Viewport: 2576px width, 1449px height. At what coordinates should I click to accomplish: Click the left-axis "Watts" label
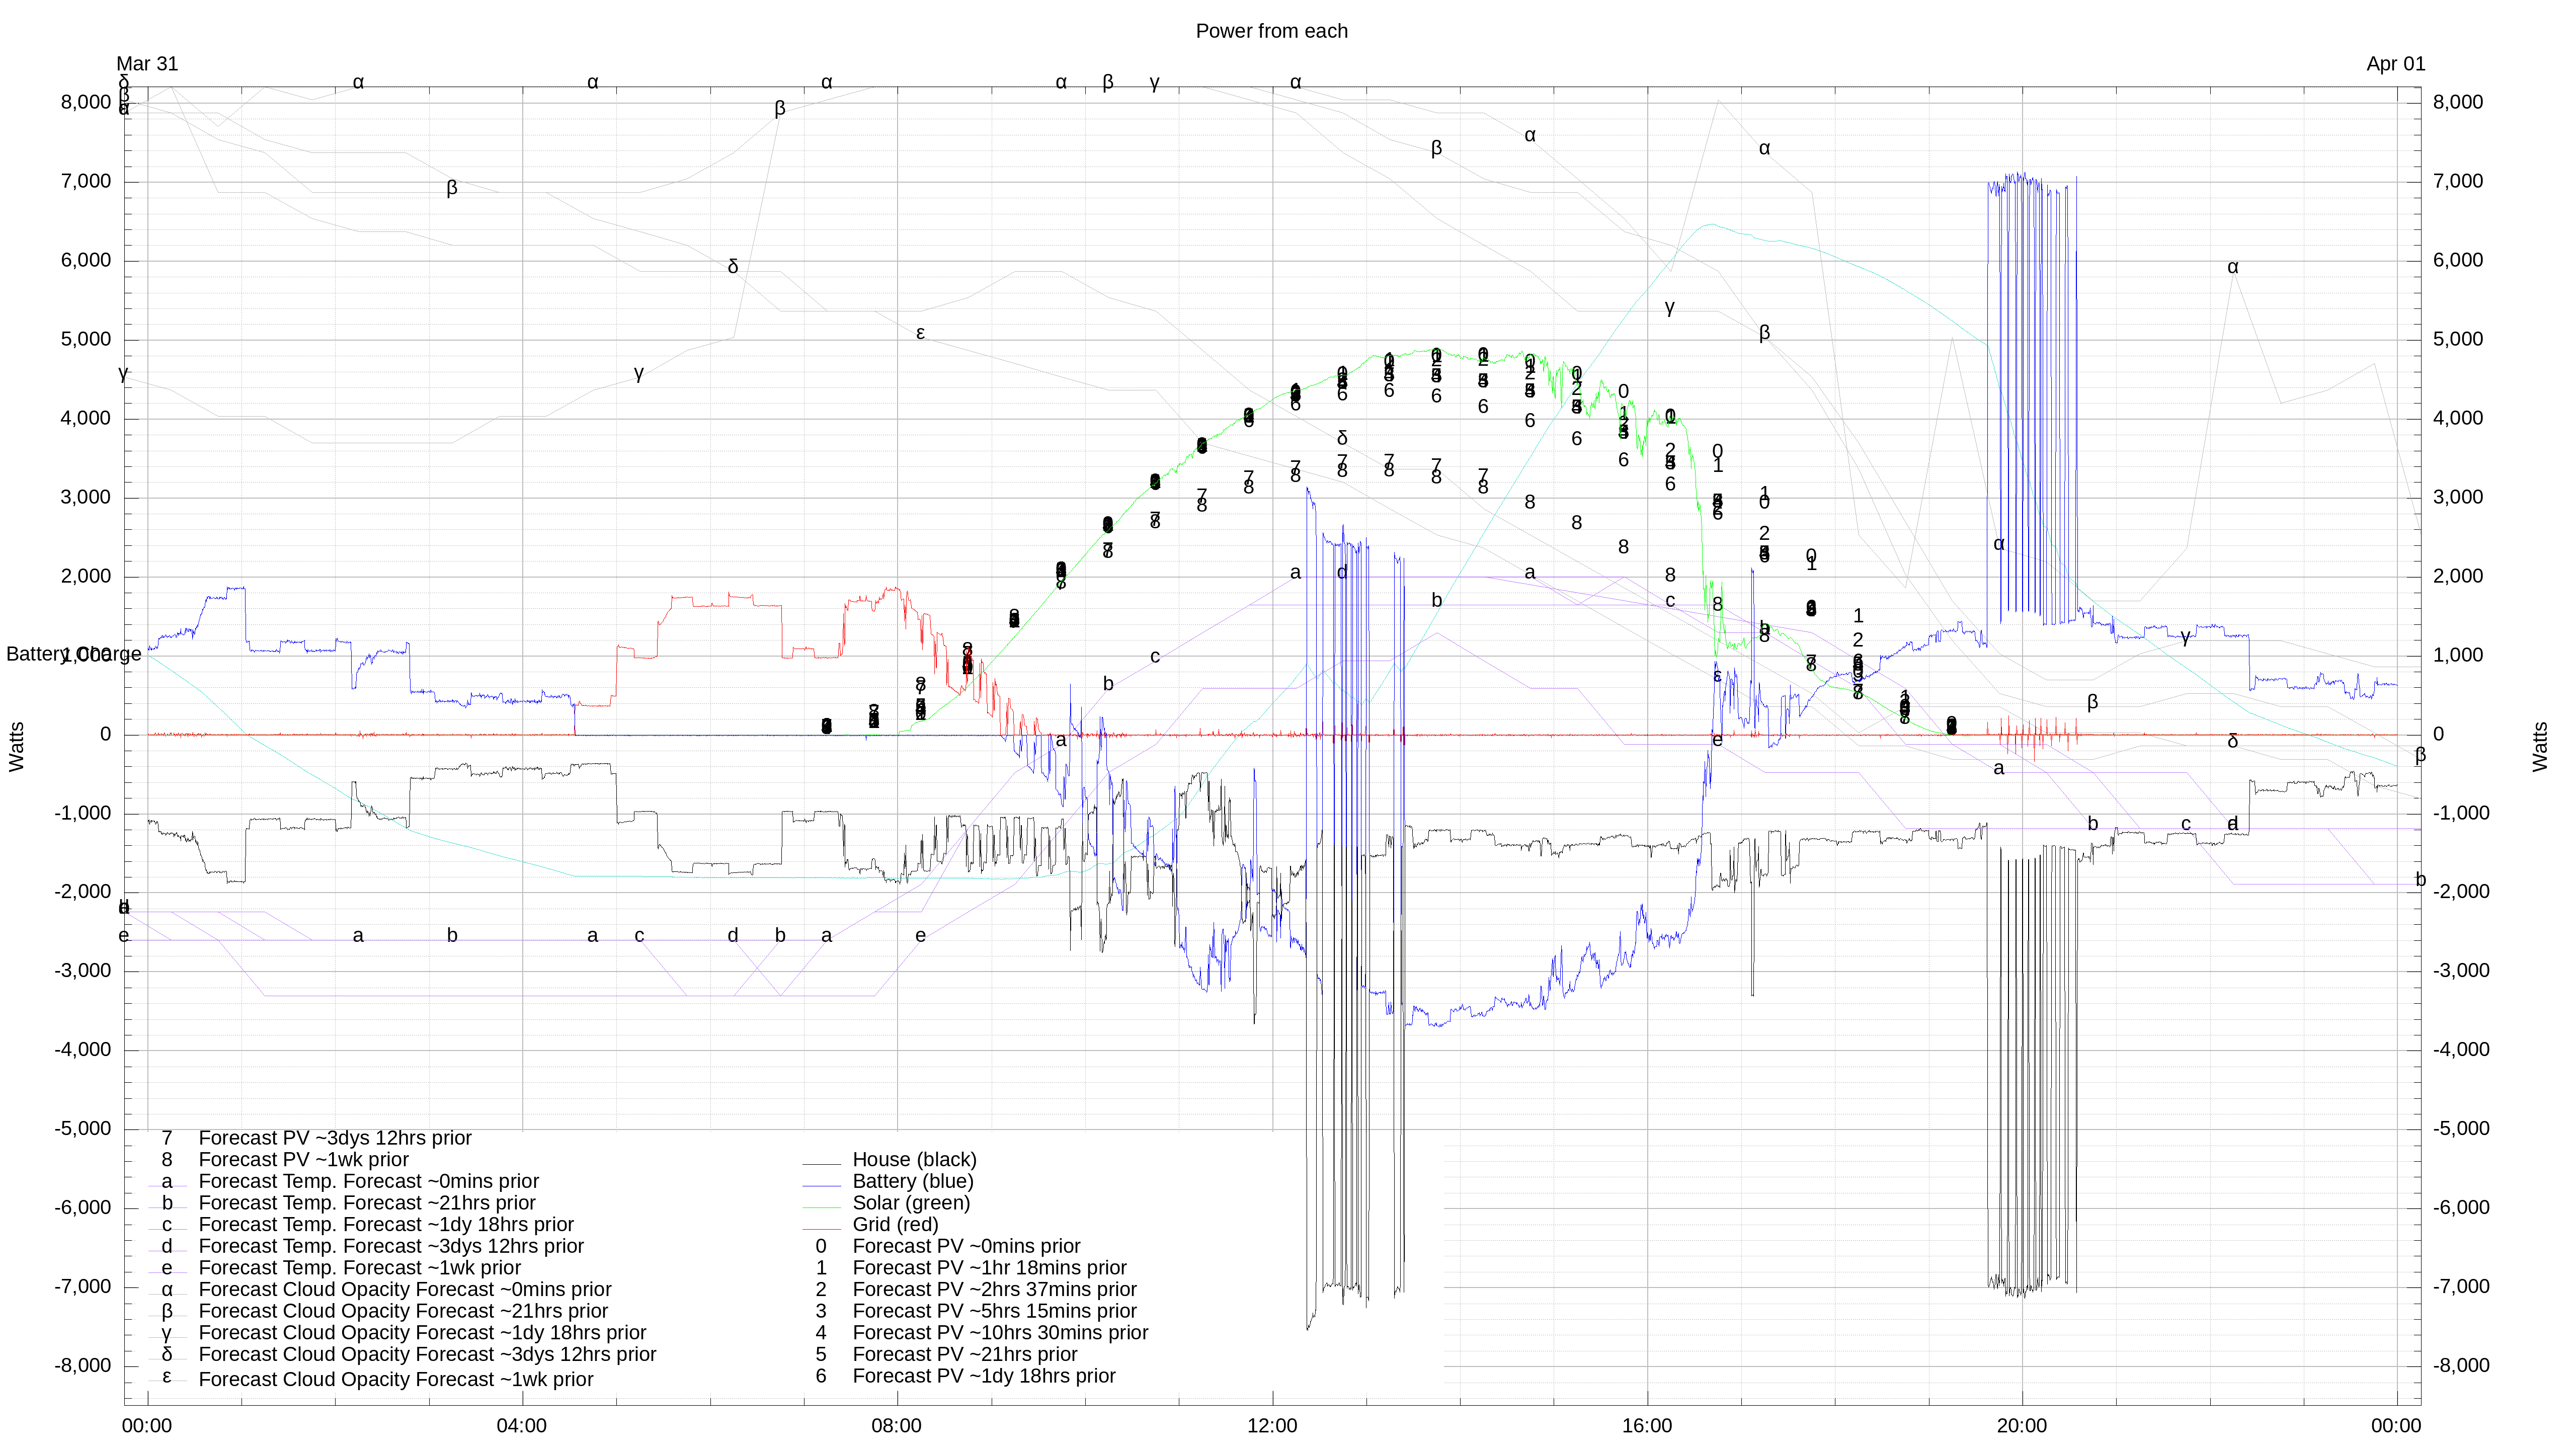point(16,746)
